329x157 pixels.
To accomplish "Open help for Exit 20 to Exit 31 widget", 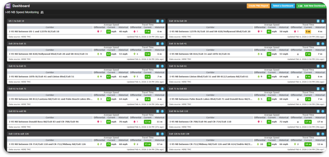I will 162,44.
